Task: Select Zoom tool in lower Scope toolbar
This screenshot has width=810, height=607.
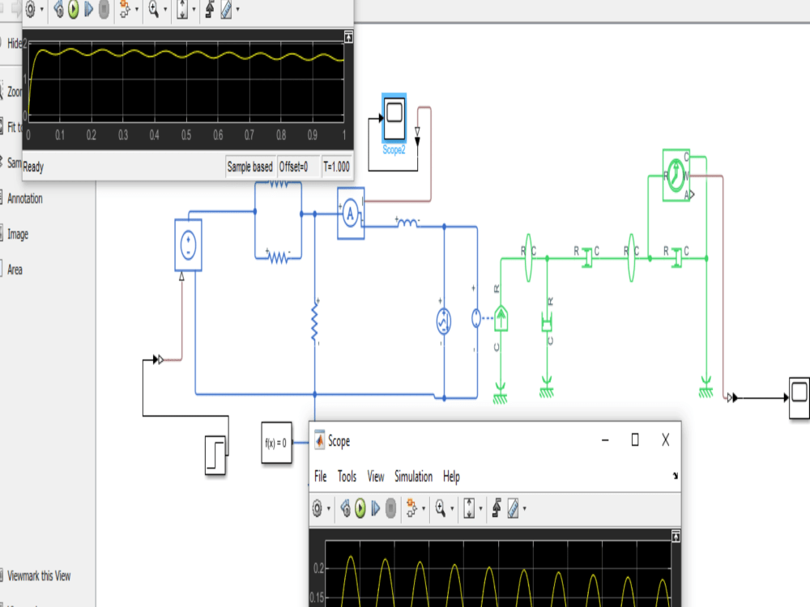Action: point(440,508)
